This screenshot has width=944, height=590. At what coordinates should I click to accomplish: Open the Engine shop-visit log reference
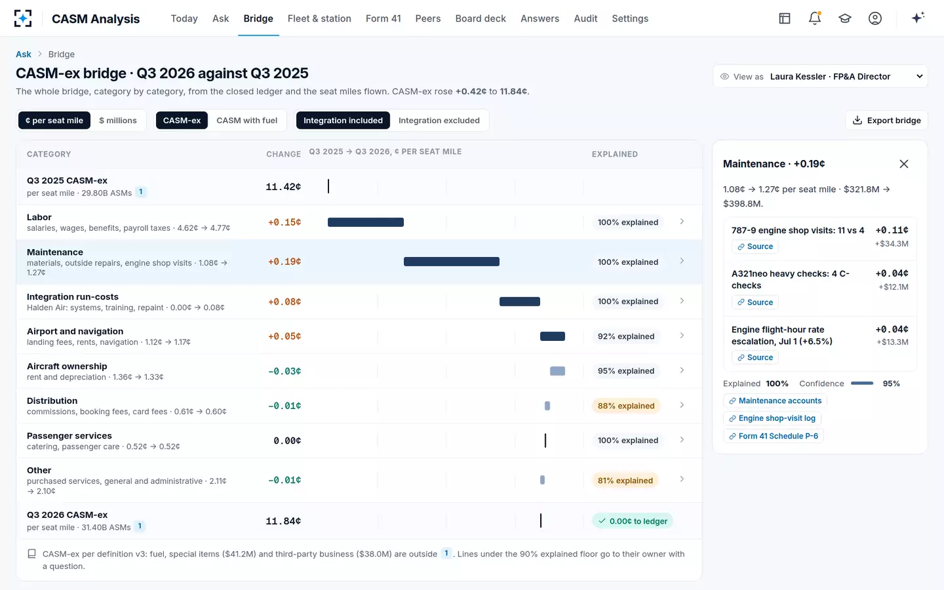[772, 418]
